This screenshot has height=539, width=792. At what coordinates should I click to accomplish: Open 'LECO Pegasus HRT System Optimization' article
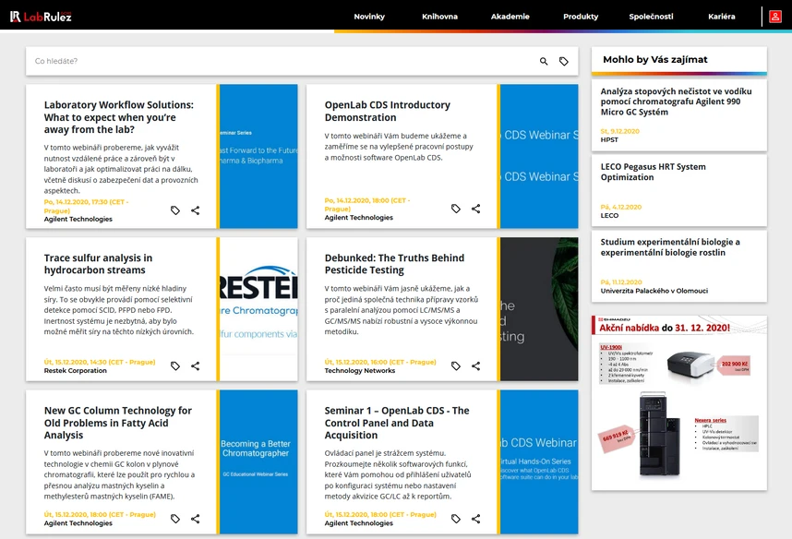(x=654, y=172)
